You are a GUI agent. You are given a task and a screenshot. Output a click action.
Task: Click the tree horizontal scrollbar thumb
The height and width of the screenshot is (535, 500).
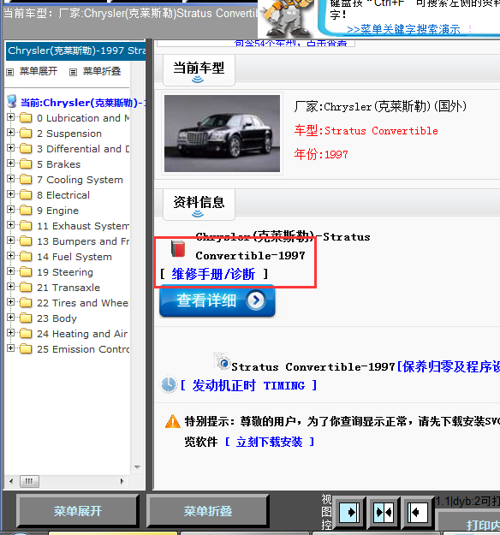29,481
